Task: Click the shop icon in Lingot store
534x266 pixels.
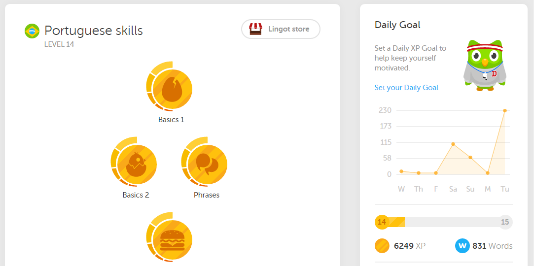Action: coord(255,29)
